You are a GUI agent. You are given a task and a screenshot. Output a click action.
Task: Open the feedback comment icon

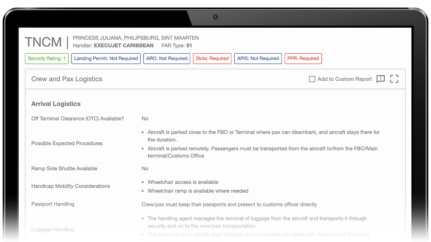pyautogui.click(x=380, y=79)
